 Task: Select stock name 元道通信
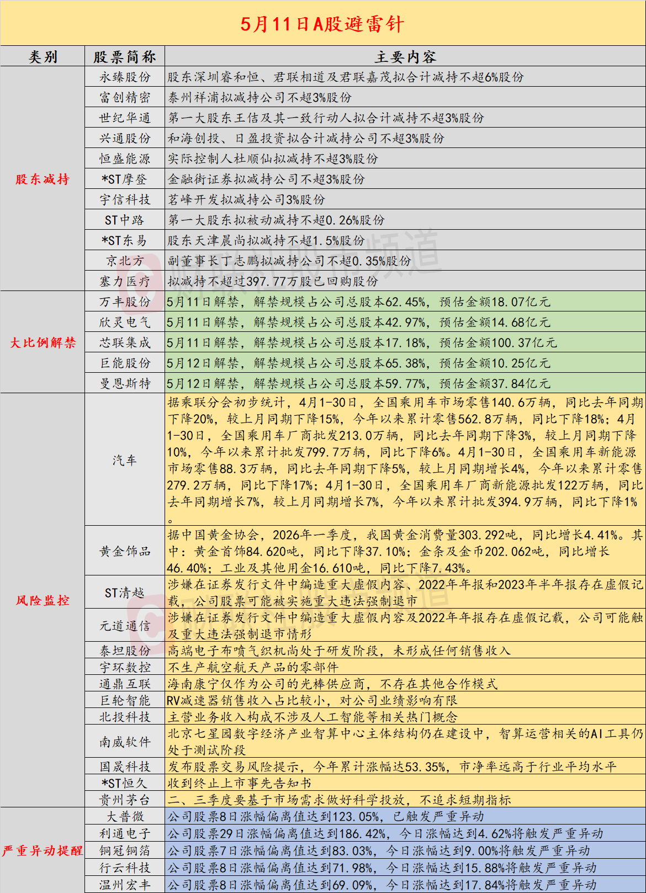point(125,626)
